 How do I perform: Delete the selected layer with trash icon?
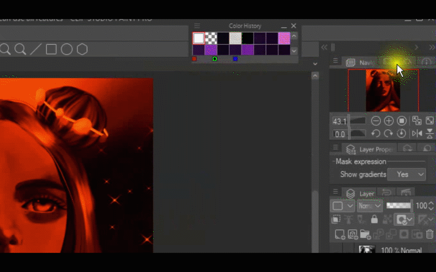tap(429, 234)
